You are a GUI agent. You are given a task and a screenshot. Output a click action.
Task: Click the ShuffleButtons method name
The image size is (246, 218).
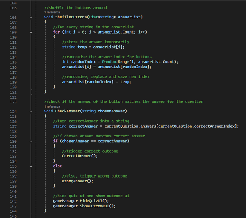point(71,17)
